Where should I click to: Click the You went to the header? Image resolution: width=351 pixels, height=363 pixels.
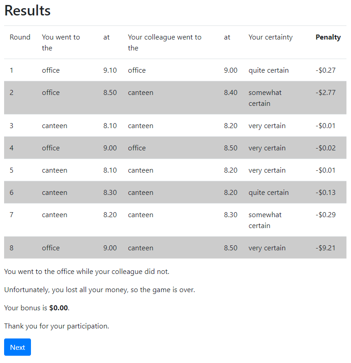point(61,42)
